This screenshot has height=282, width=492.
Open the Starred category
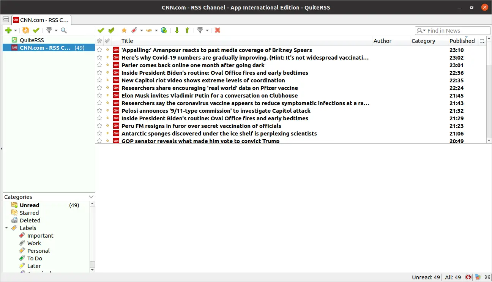point(46,213)
